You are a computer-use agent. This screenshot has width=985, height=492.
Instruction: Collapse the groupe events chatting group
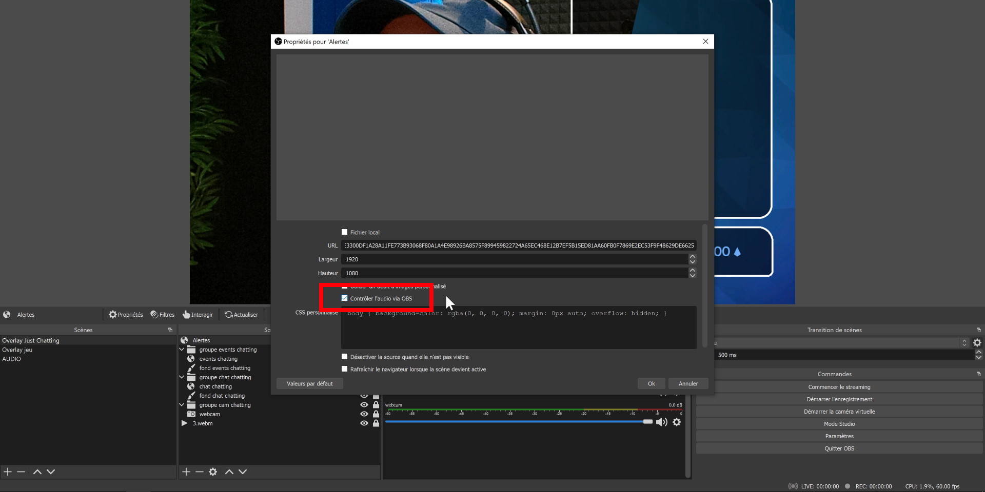pos(182,350)
